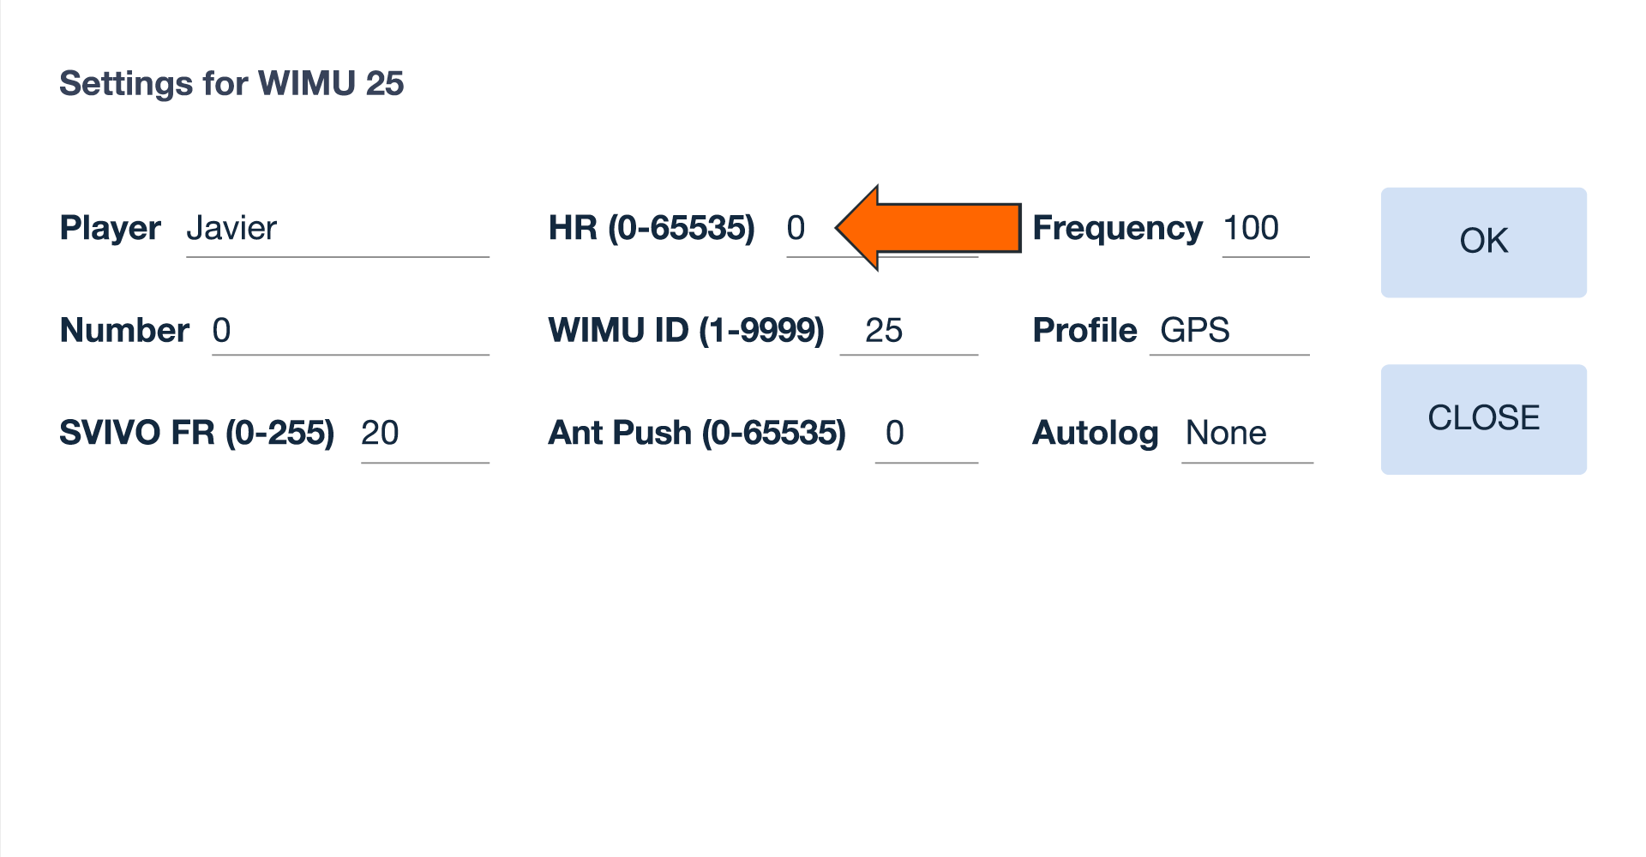
Task: Click the Frequency label
Action: [x=1119, y=228]
